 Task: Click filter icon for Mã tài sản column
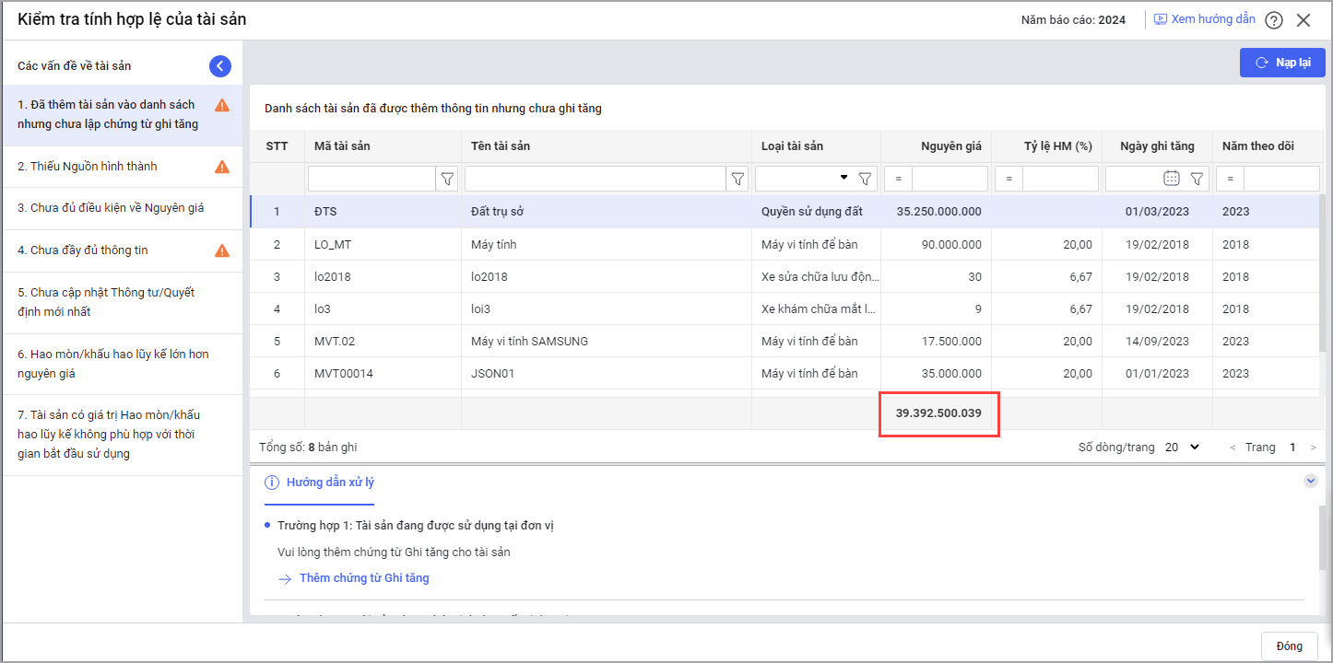447,179
